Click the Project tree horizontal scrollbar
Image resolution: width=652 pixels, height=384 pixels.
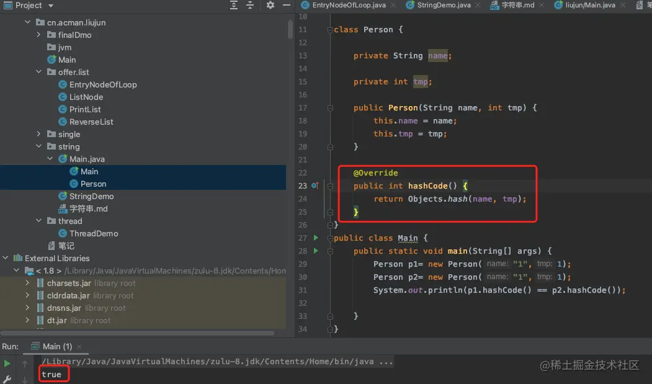[x=137, y=333]
